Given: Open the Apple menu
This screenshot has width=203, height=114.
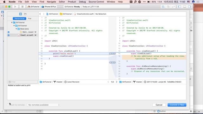Looking at the screenshot, I should 4,2.
